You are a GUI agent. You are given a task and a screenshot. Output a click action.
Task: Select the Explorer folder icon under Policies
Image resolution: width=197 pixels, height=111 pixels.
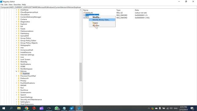point(21,73)
